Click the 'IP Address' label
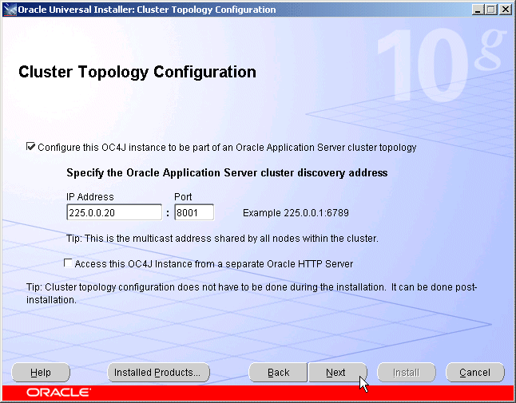Viewport: 516px width, 403px height. coord(89,196)
